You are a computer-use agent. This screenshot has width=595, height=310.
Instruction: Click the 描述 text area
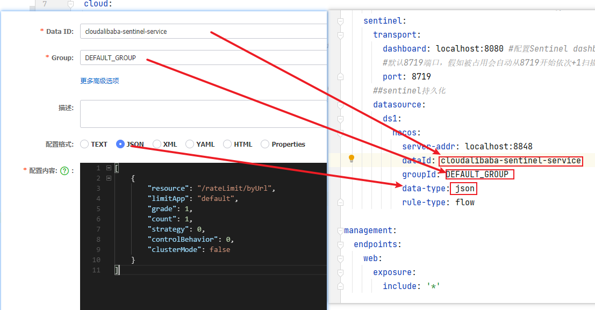203,114
